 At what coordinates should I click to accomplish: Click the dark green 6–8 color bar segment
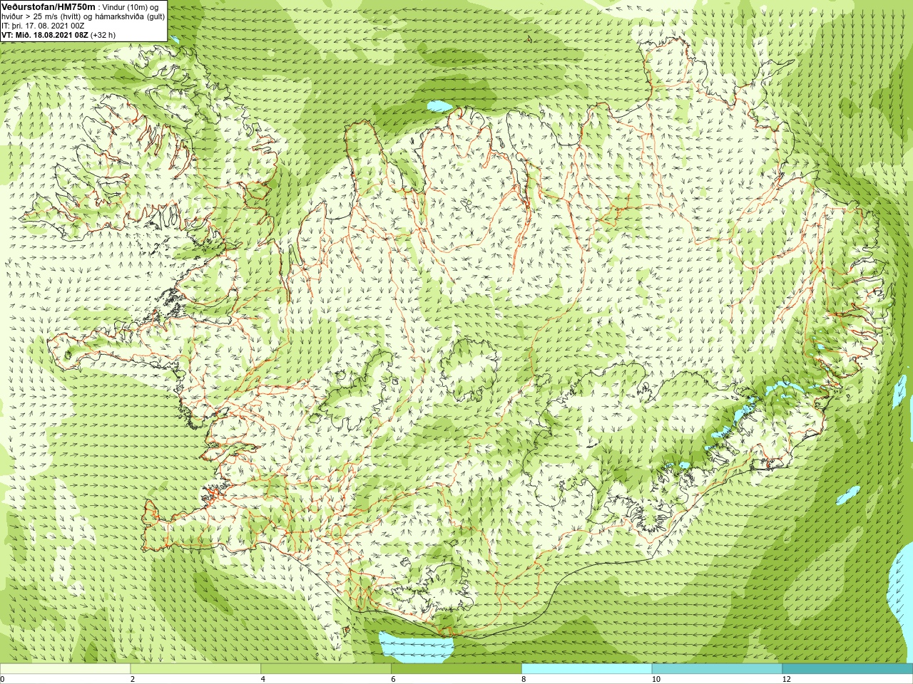pos(456,669)
